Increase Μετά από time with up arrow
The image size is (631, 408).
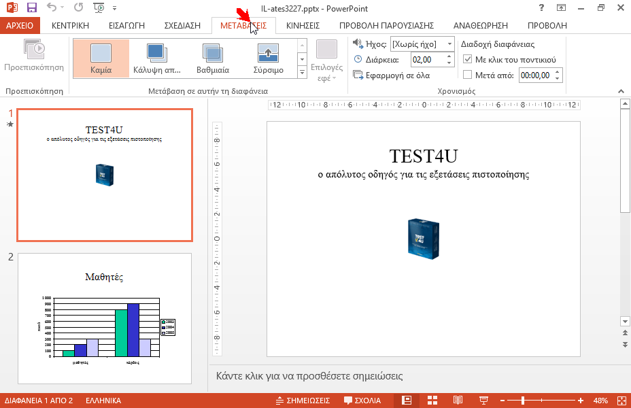[x=558, y=73]
